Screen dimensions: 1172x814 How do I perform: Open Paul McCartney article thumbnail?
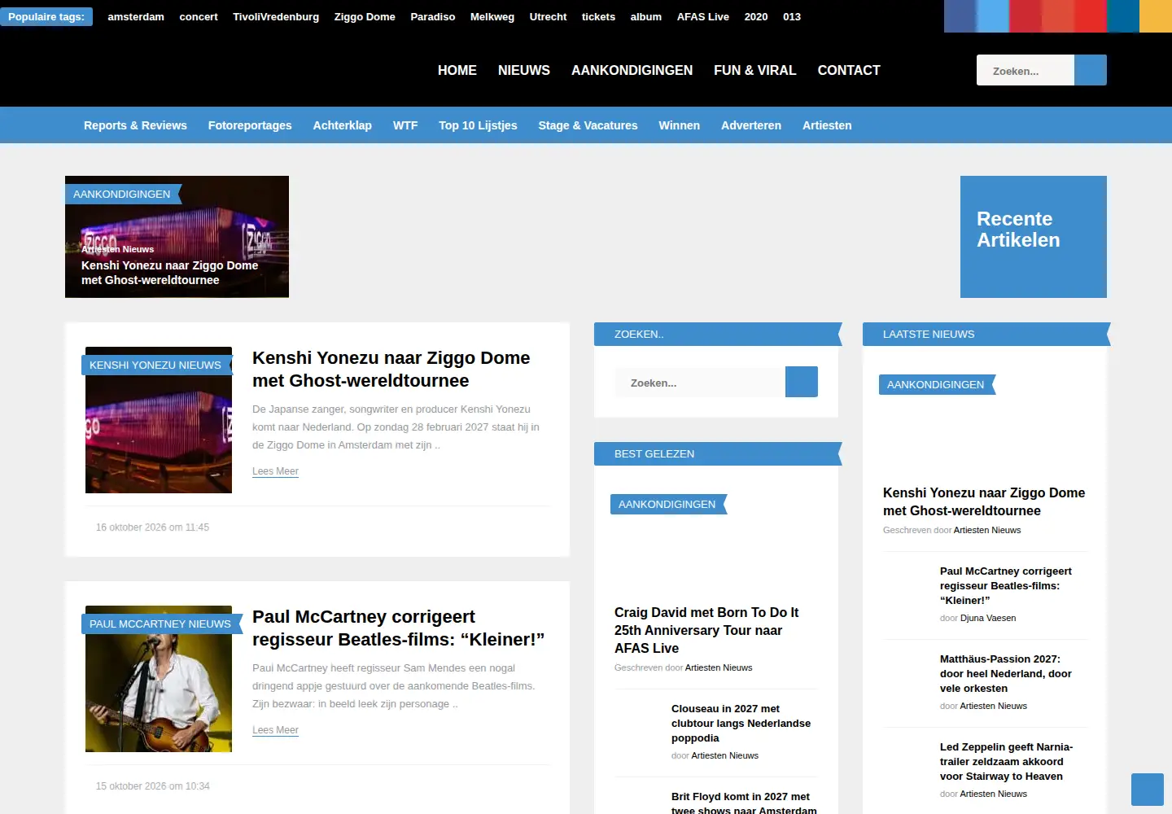(159, 679)
